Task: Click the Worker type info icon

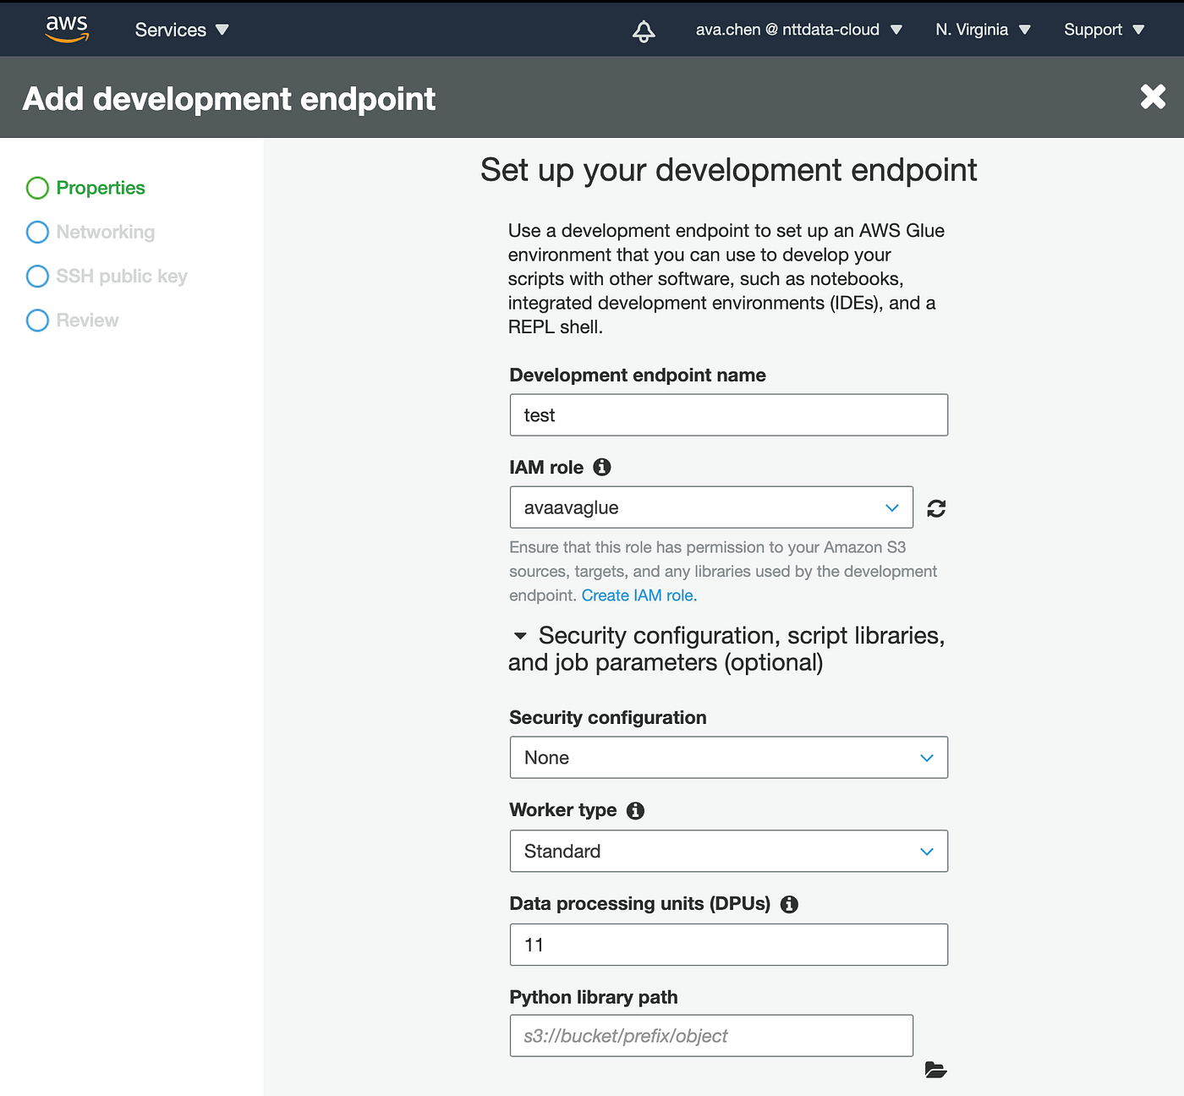Action: pyautogui.click(x=634, y=810)
